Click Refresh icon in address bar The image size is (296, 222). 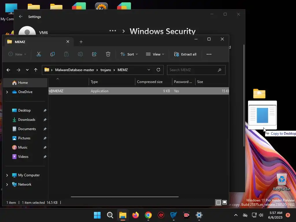[x=158, y=70]
